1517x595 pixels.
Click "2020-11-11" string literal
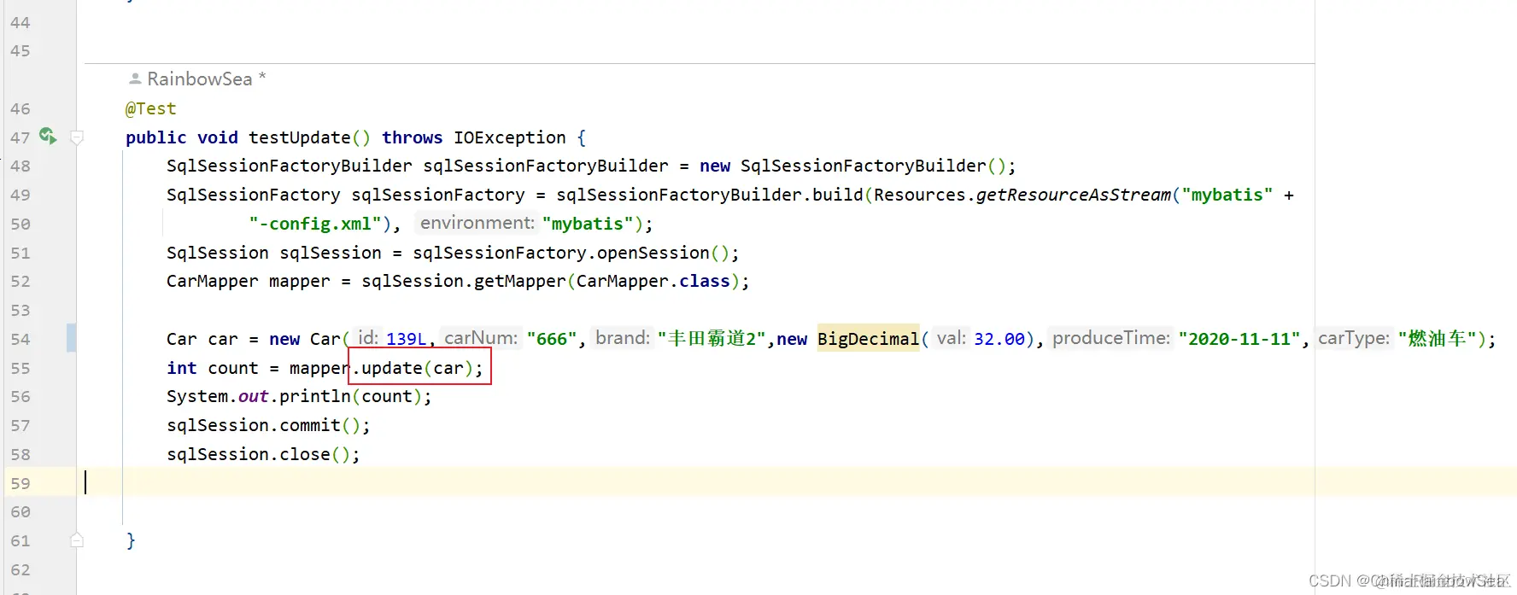(x=1239, y=339)
